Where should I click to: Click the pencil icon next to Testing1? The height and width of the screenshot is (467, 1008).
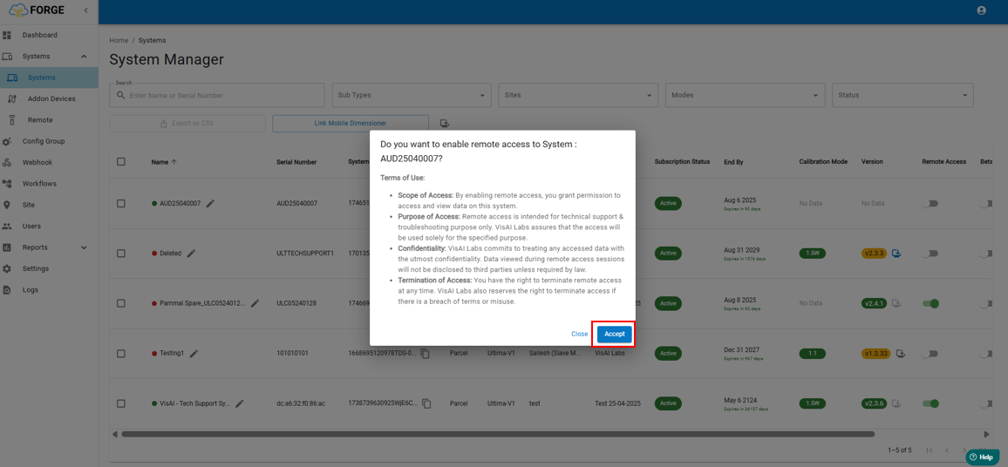[x=194, y=354]
